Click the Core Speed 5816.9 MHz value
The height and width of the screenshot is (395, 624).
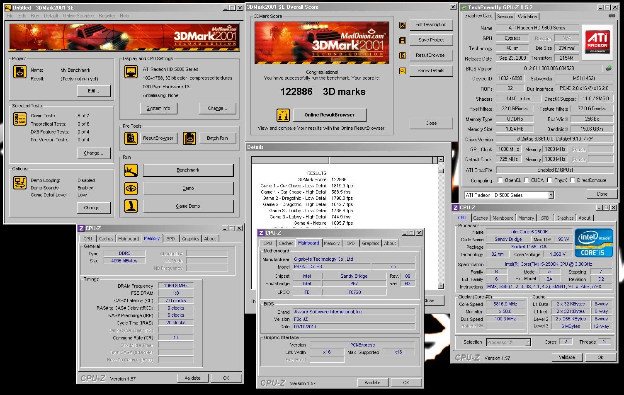point(505,304)
